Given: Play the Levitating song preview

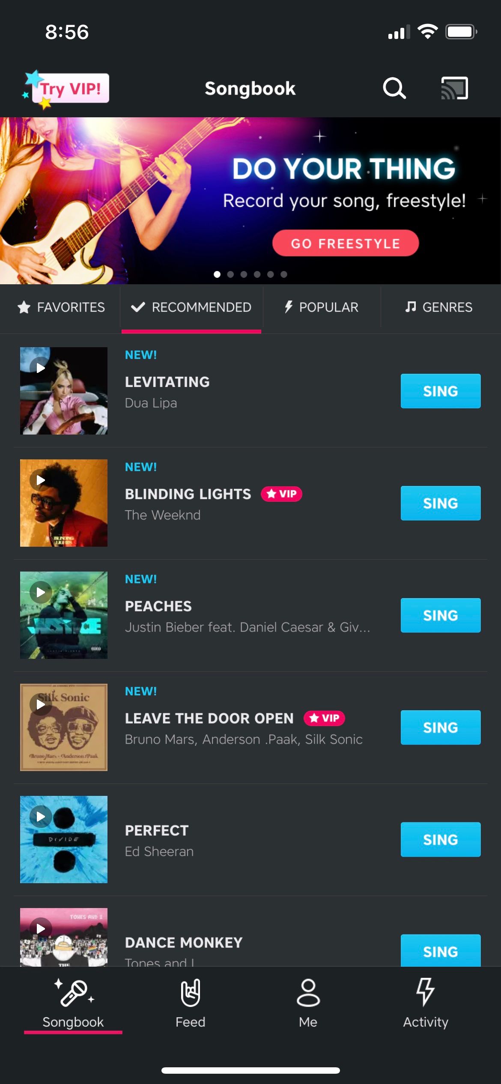Looking at the screenshot, I should click(41, 368).
